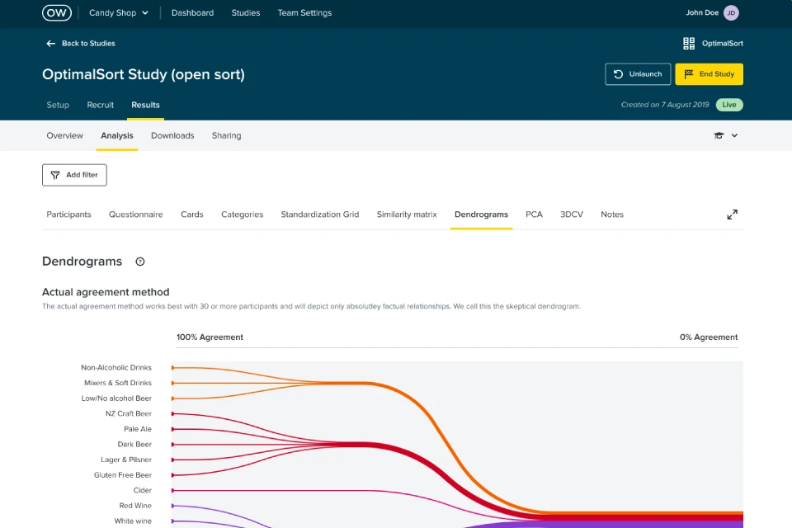Click the expand to fullscreen icon
The height and width of the screenshot is (528, 792).
click(732, 214)
